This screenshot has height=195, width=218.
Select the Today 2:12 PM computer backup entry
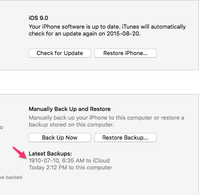[x=70, y=168]
